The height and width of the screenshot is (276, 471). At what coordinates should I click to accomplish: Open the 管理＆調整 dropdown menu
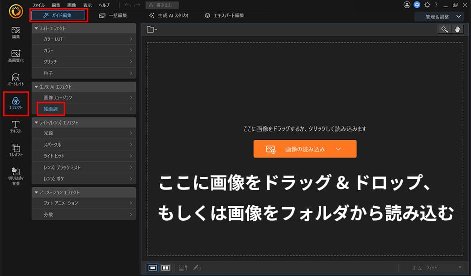tap(438, 16)
